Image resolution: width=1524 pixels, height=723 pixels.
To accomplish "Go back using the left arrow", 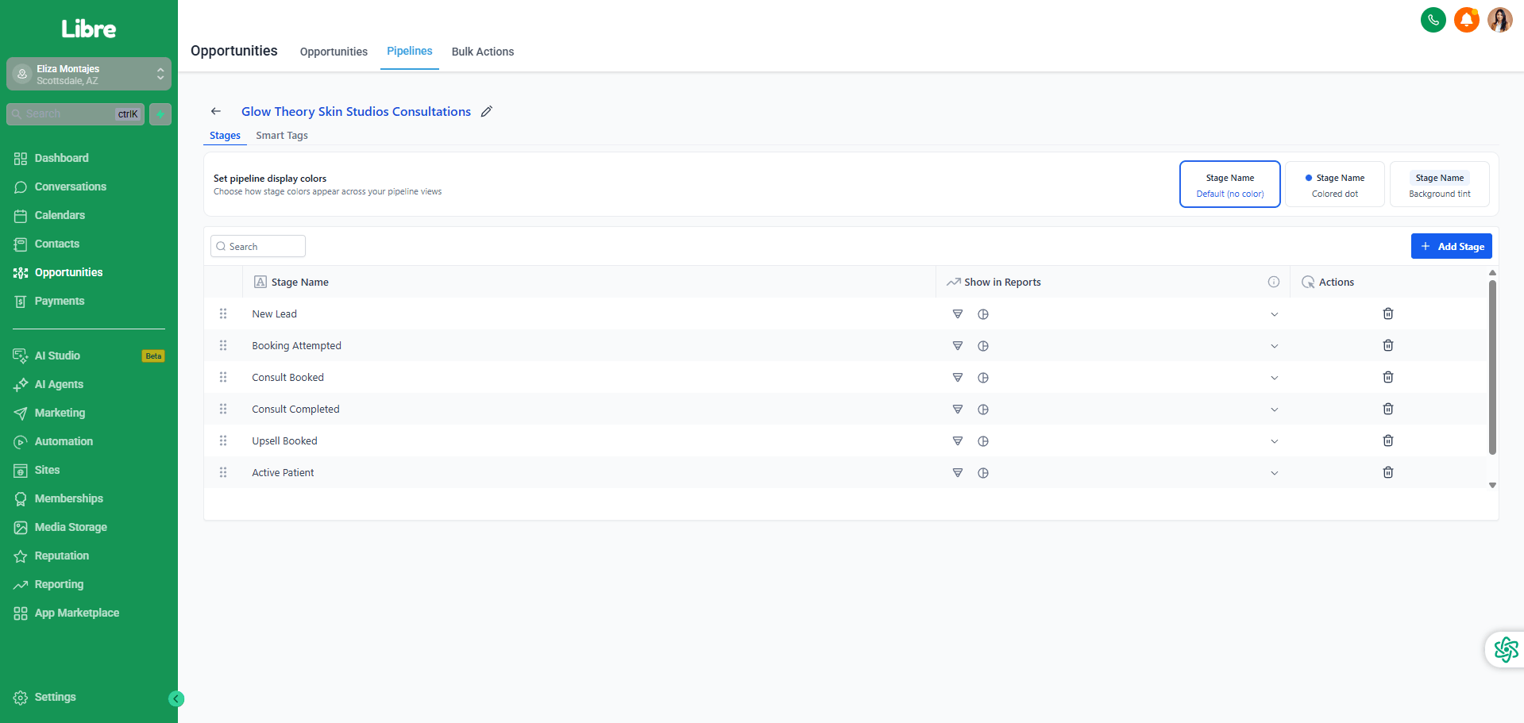I will pos(216,111).
